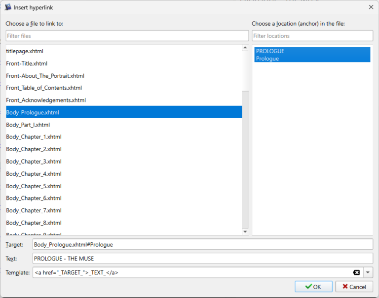Focus the Filter locations field
The image size is (379, 298).
point(312,36)
